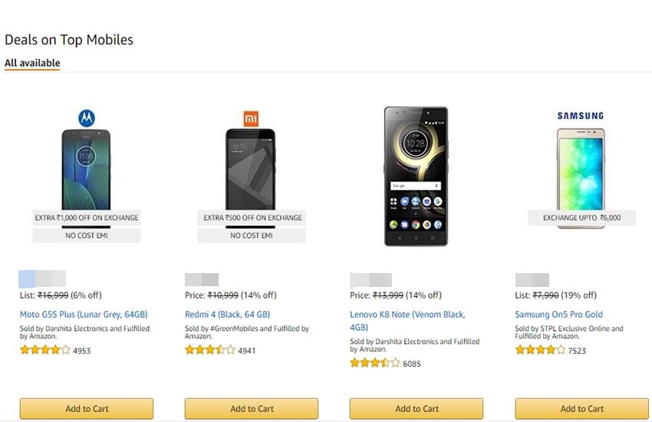Click the Moto G5S Plus star rating
This screenshot has height=422, width=652.
pyautogui.click(x=44, y=350)
